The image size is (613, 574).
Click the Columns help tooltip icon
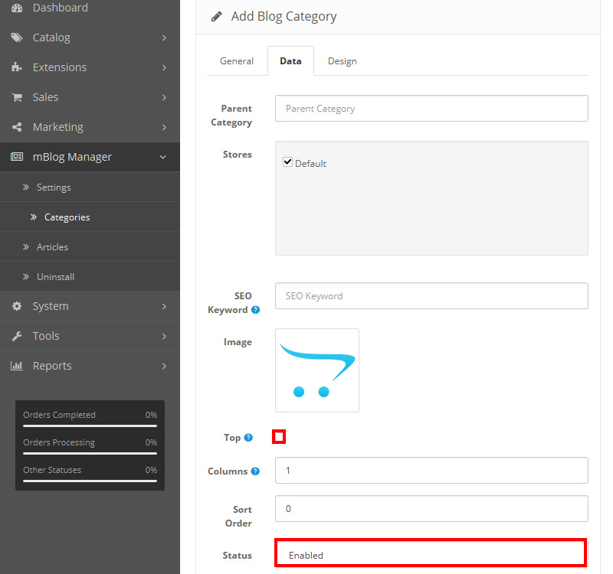coord(255,471)
